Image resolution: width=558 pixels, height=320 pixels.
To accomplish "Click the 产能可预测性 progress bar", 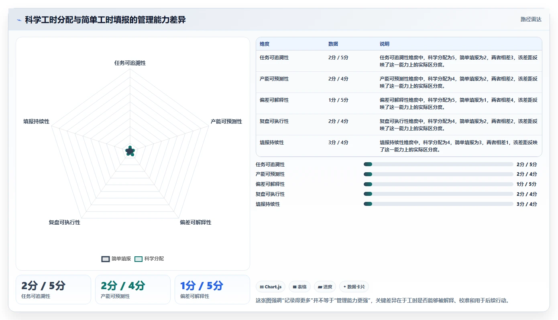I will click(x=438, y=174).
